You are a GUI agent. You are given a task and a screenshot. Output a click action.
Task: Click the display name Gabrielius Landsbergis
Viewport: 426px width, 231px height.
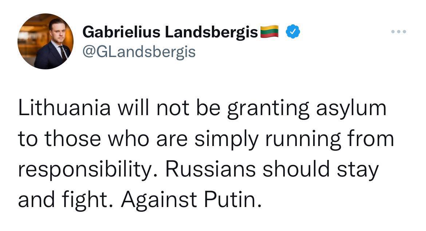170,32
